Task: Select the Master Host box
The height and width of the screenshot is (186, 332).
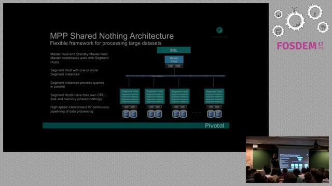Action: coord(174,59)
